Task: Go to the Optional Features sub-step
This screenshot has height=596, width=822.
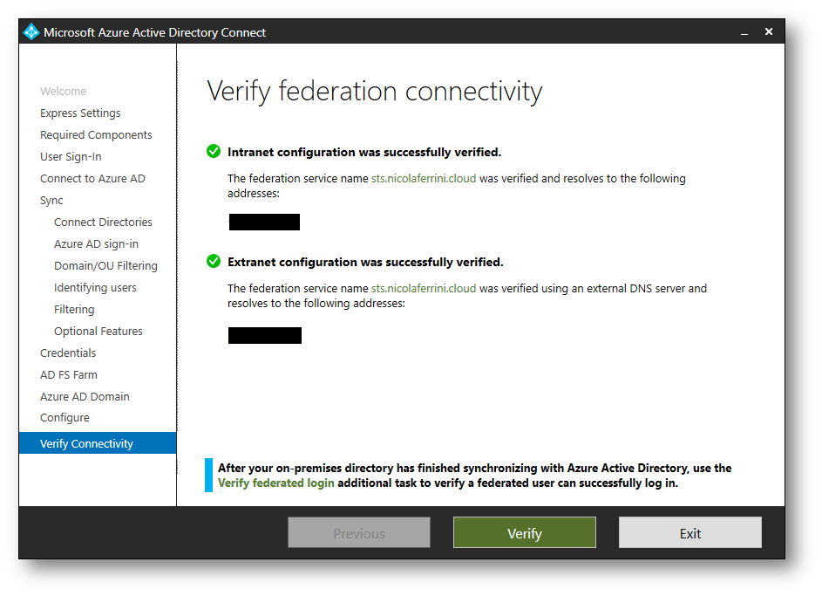Action: click(98, 331)
